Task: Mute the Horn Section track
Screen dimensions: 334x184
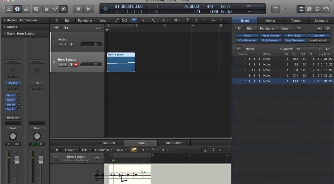Action: pyautogui.click(x=60, y=65)
